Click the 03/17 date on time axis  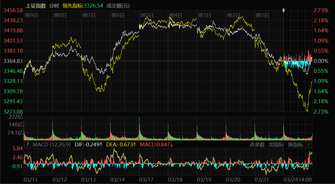146,180
